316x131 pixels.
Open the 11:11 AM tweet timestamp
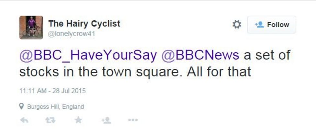pyautogui.click(x=33, y=91)
